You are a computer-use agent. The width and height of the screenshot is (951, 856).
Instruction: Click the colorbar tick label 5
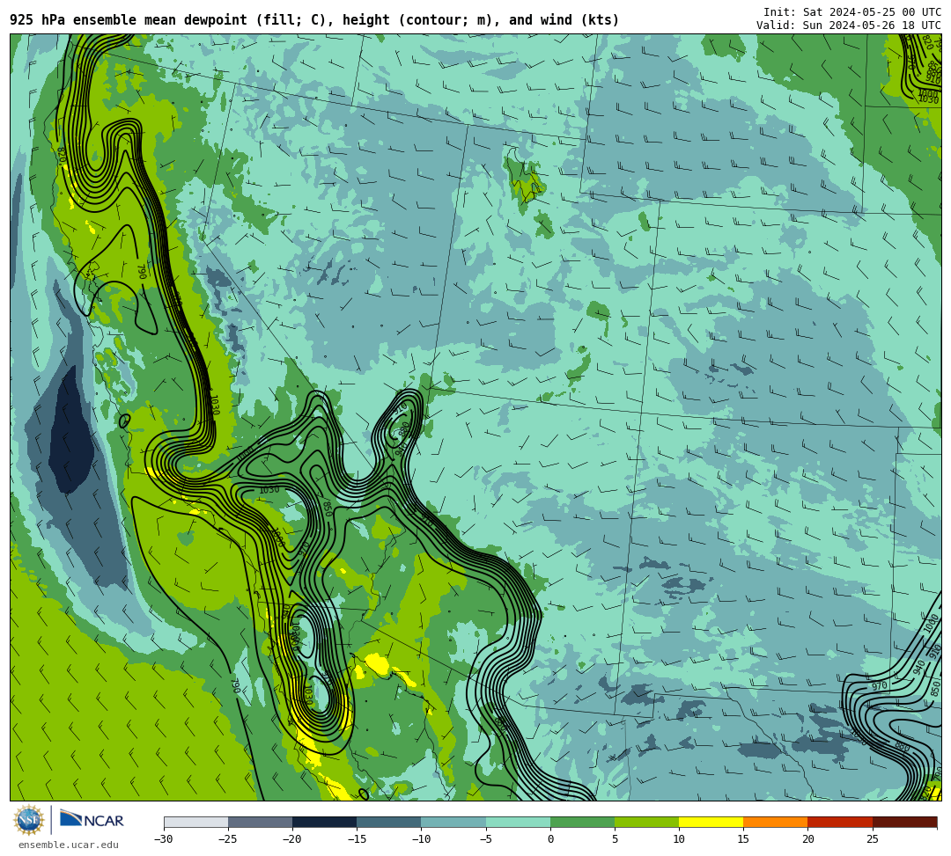[x=615, y=839]
